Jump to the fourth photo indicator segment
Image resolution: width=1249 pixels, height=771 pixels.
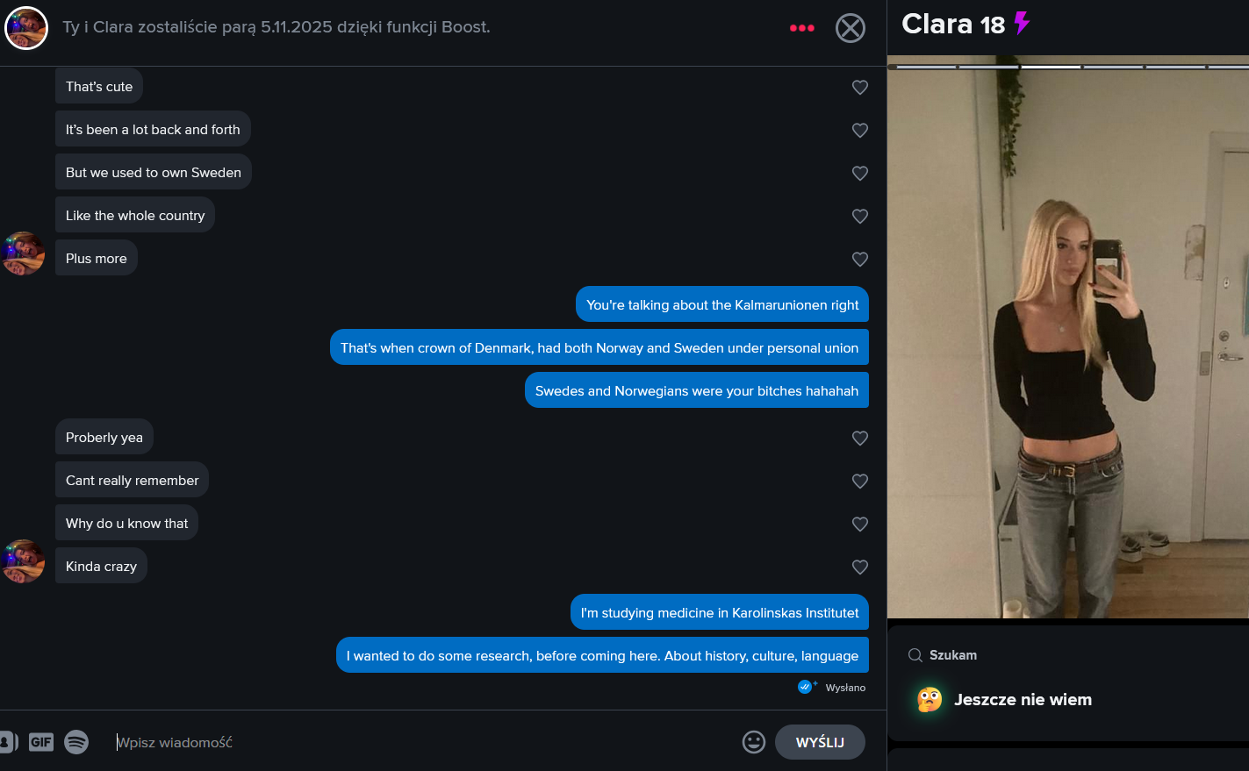(x=1113, y=67)
